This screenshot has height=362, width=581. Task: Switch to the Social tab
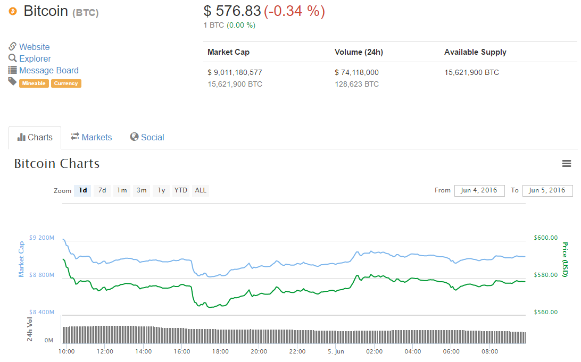pyautogui.click(x=152, y=137)
